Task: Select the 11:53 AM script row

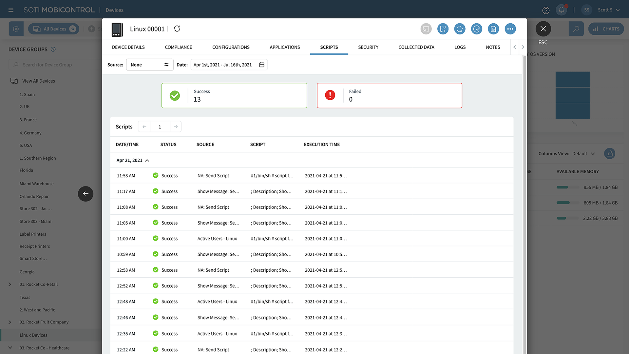Action: point(312,176)
